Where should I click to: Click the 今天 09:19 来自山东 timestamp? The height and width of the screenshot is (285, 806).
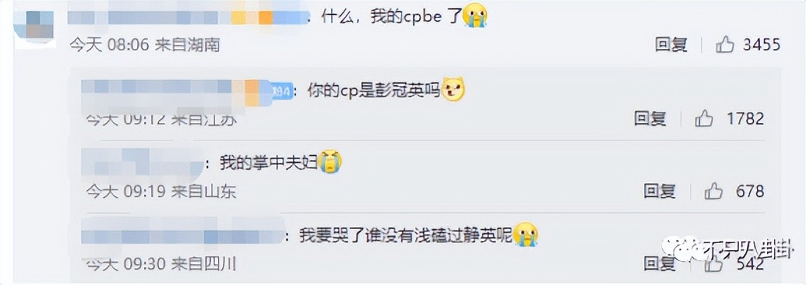161,192
